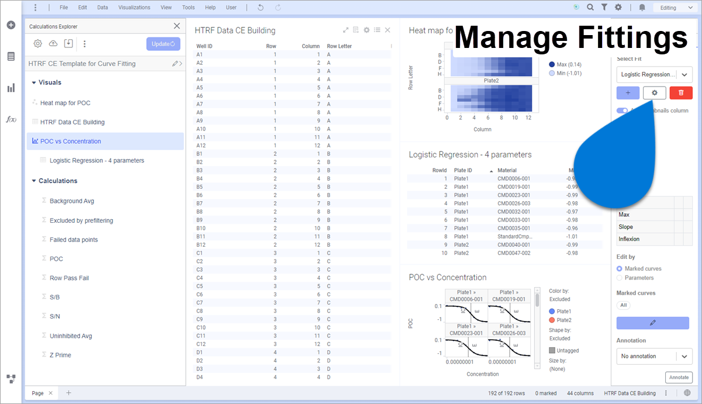Click the pencil edit curves button
This screenshot has height=404, width=702.
[x=652, y=323]
